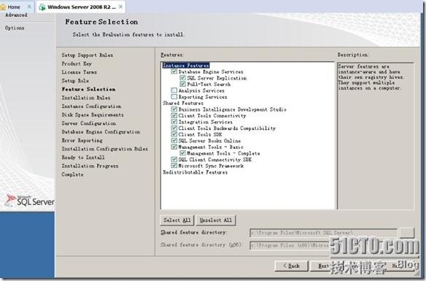The height and width of the screenshot is (281, 426).
Task: Toggle Integration Services checkbox
Action: tap(174, 122)
